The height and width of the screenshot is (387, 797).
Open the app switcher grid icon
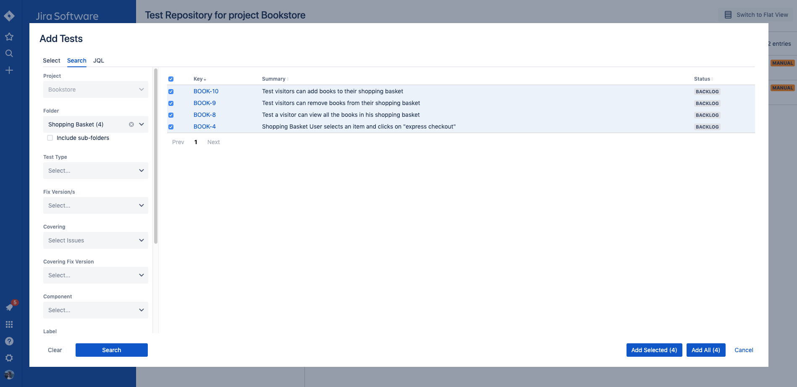coord(9,324)
